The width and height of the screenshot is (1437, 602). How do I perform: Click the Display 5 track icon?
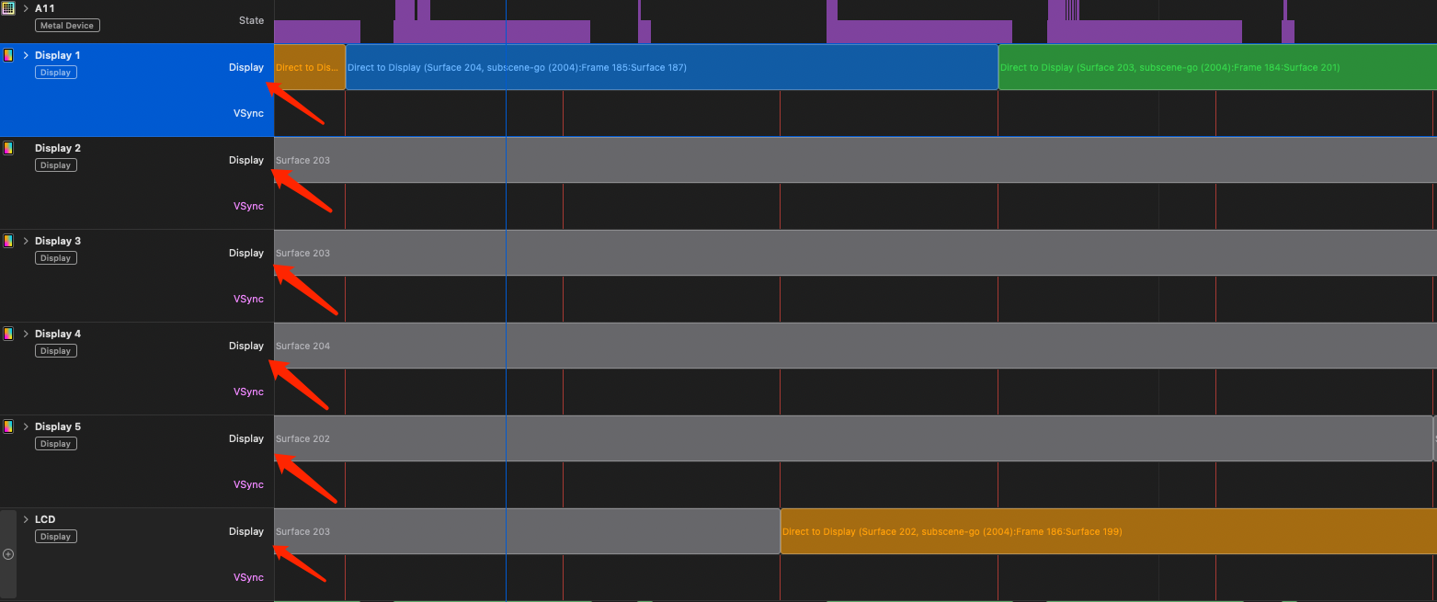click(x=8, y=426)
